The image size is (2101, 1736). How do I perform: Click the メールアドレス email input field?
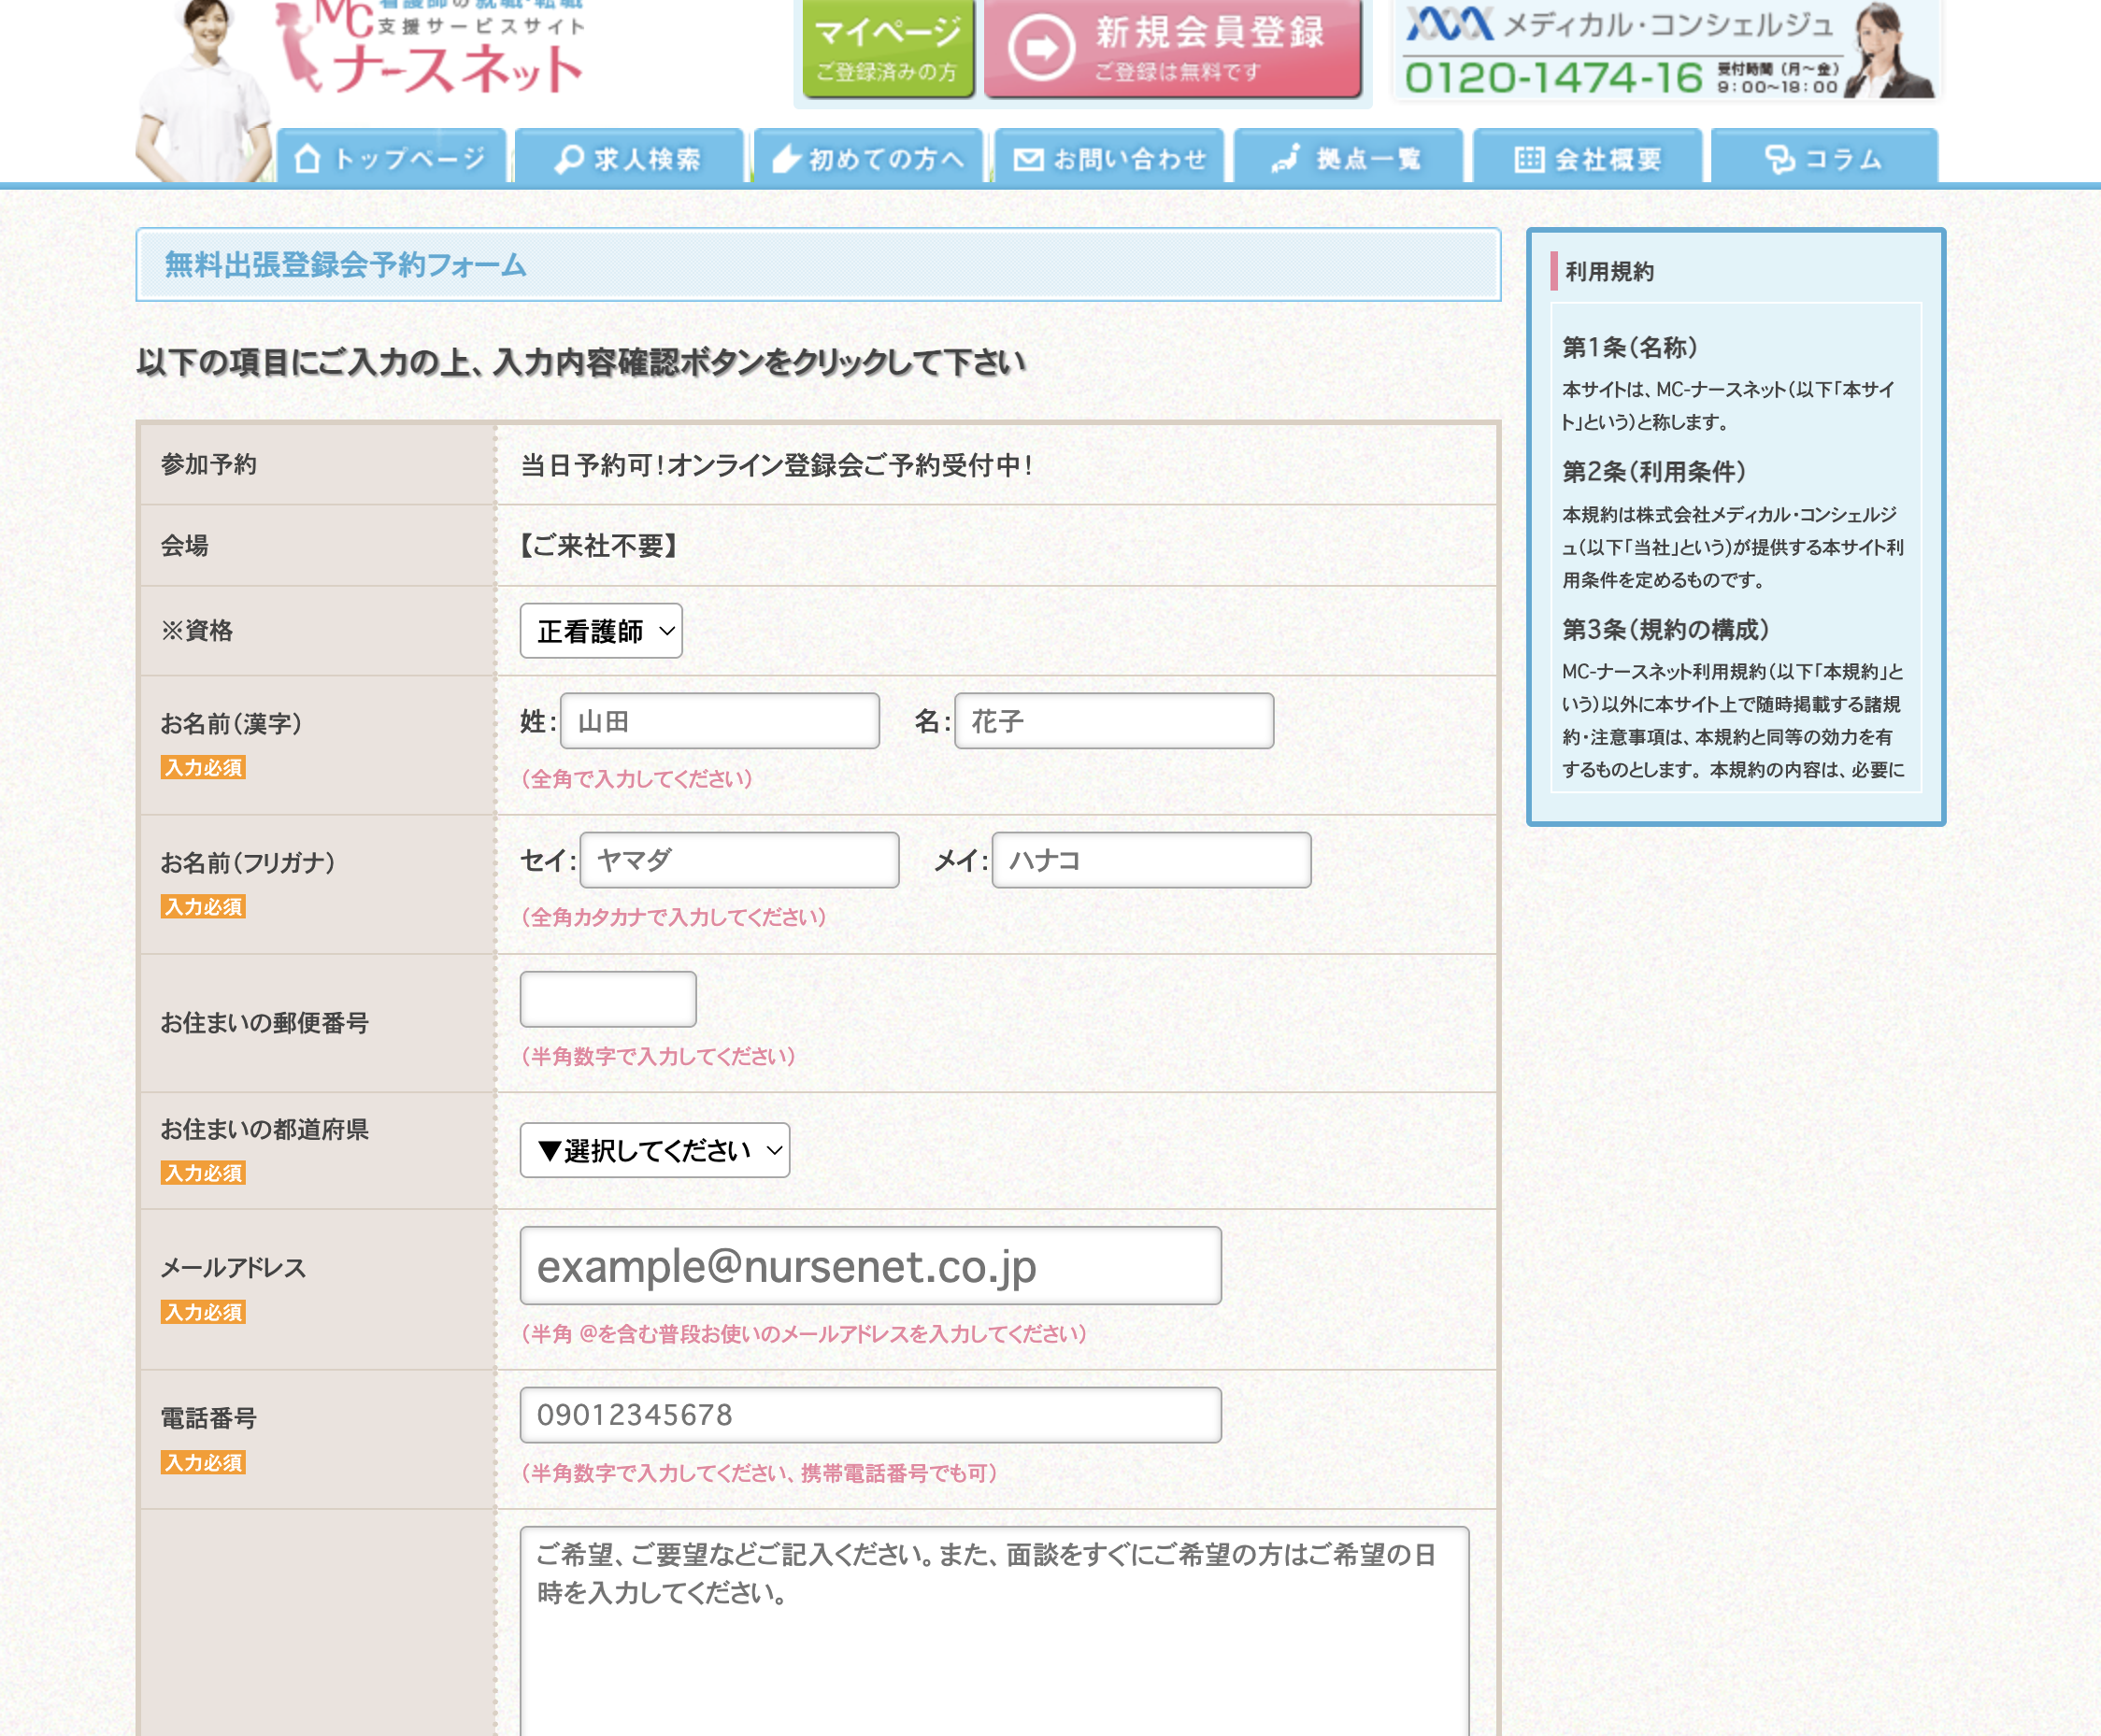[x=869, y=1266]
